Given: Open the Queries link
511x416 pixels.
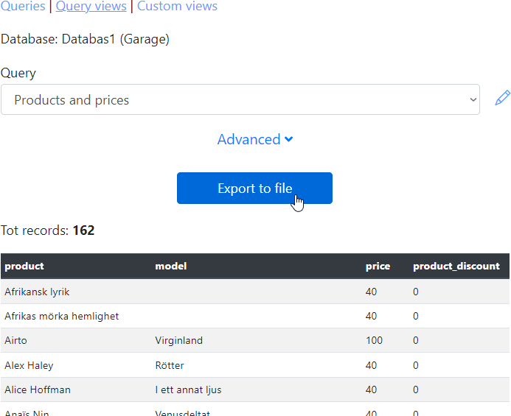Looking at the screenshot, I should 22,7.
